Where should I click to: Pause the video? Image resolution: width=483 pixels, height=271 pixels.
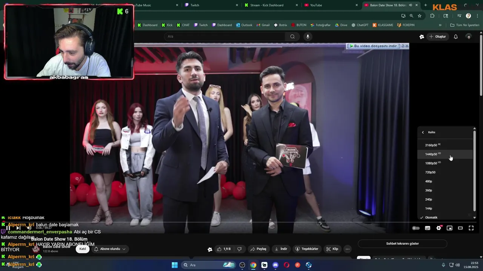coord(8,228)
